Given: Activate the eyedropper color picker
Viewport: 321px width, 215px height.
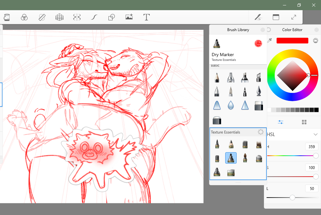Looking at the screenshot, I should (270, 41).
